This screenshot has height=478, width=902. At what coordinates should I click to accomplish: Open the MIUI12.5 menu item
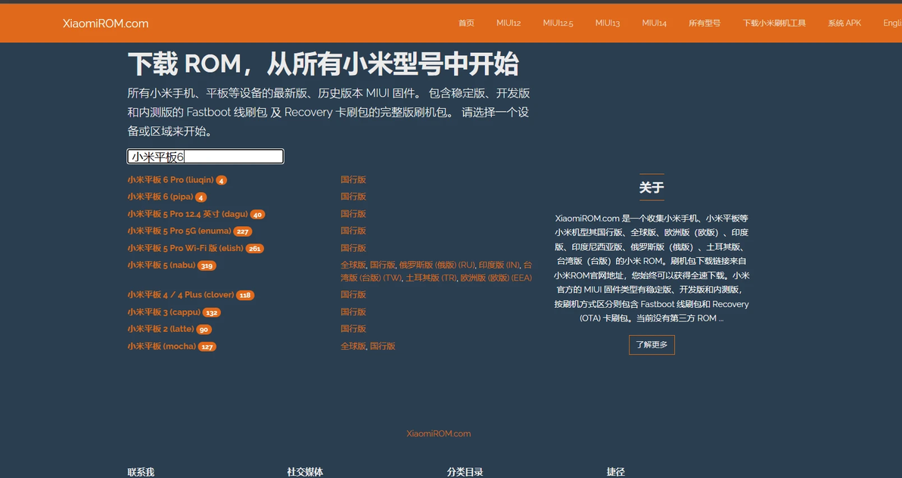click(x=558, y=23)
